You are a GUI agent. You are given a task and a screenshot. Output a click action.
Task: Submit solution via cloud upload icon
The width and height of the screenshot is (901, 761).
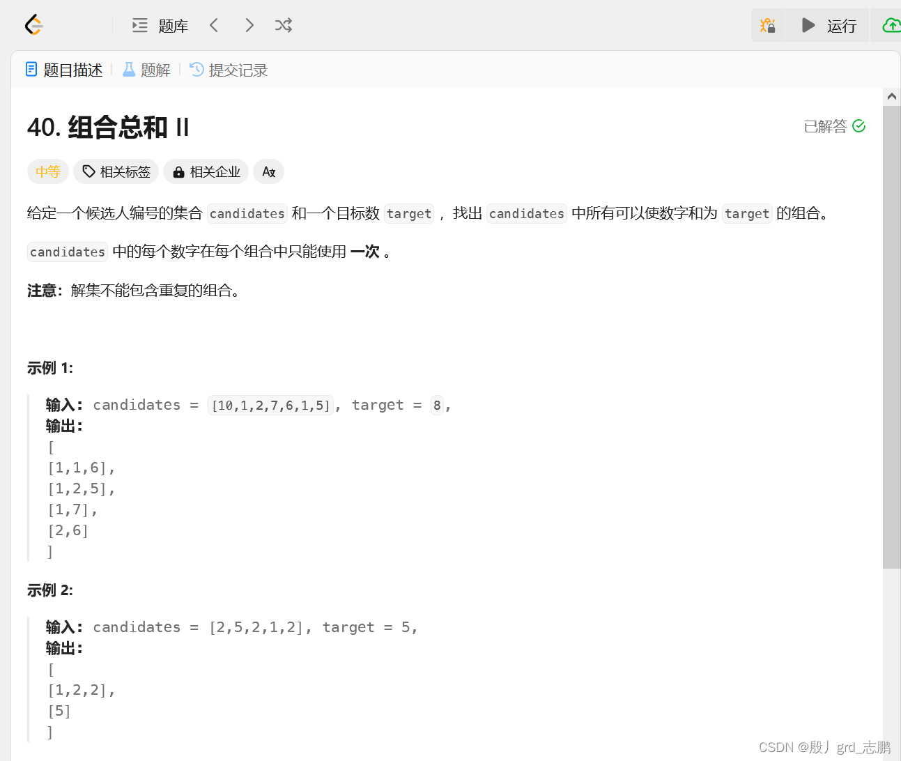[x=891, y=26]
